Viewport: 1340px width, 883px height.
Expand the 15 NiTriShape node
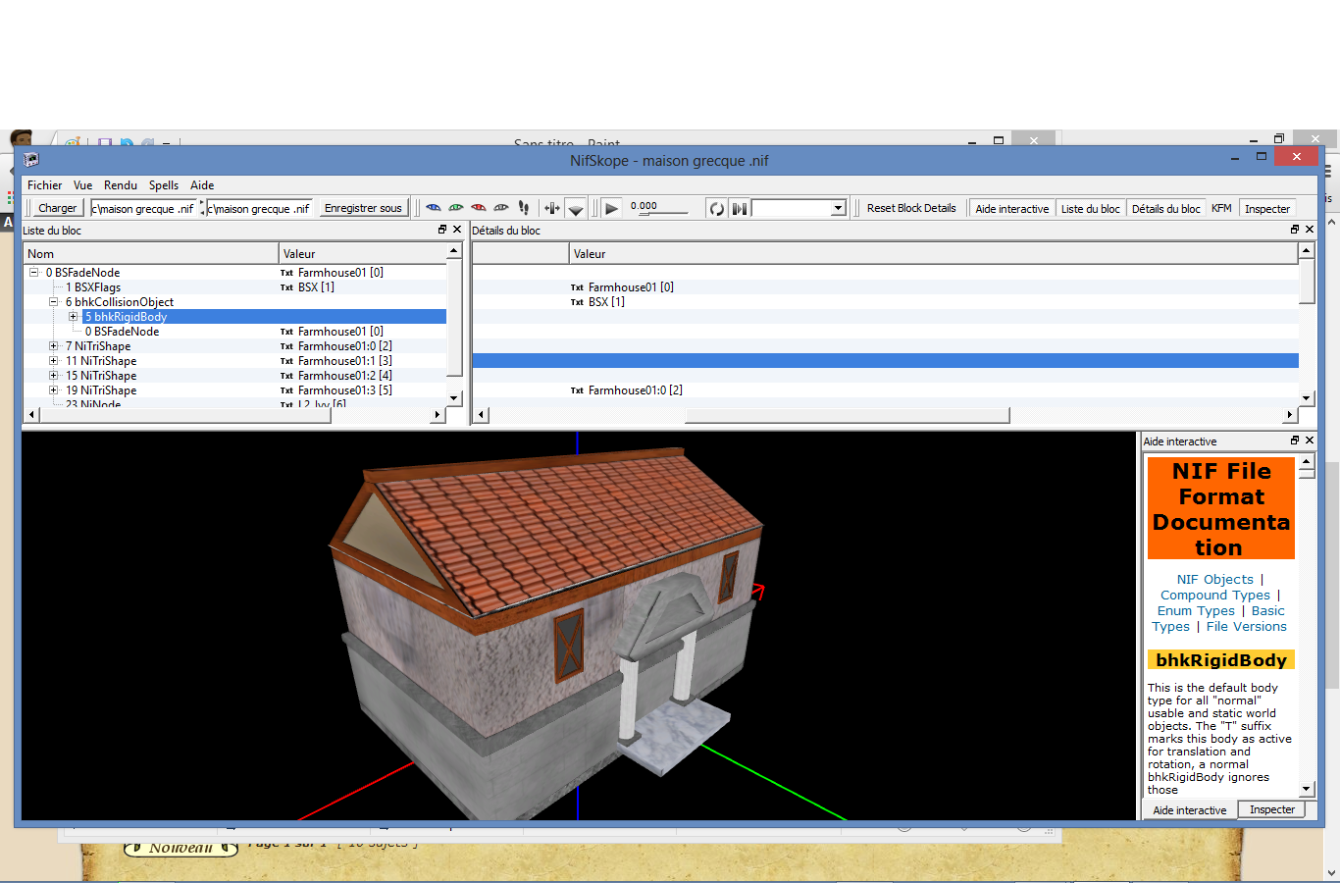tap(53, 376)
